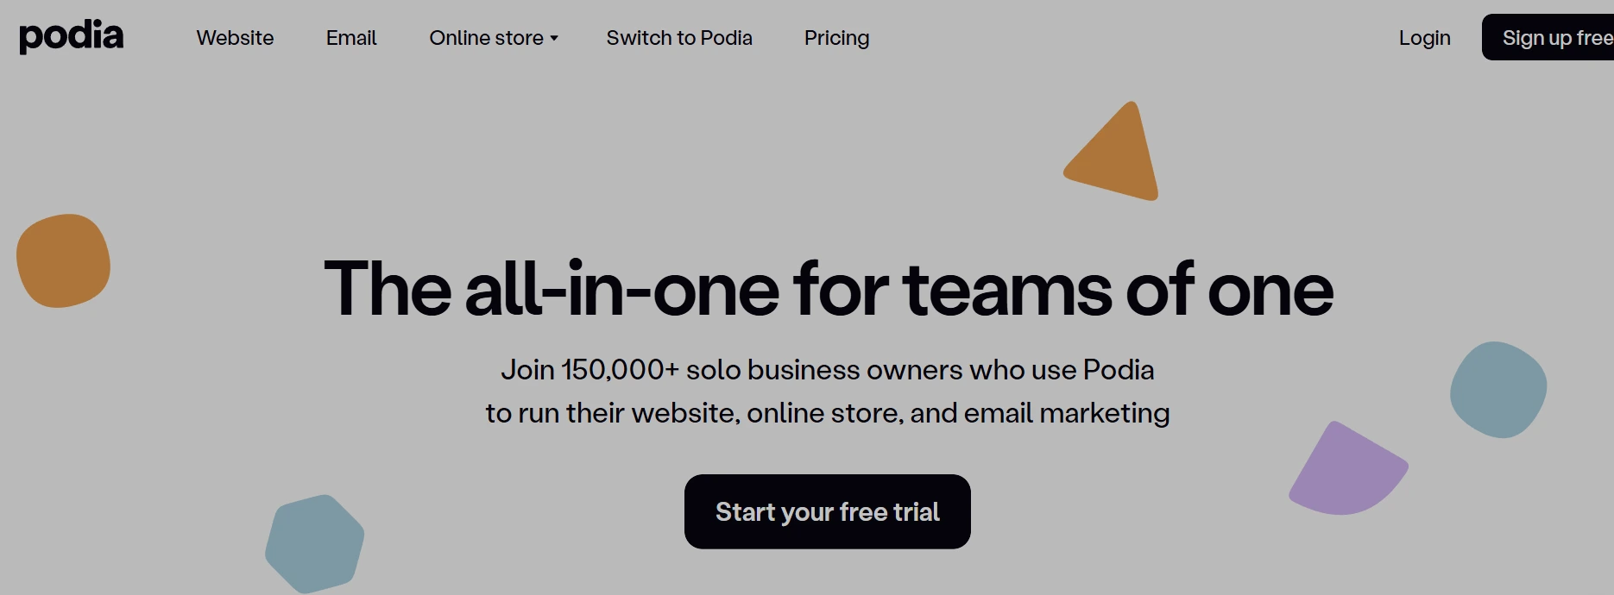Select the blue blob near right edge
This screenshot has height=595, width=1614.
pos(1498,390)
